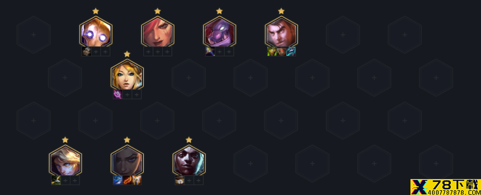Image resolution: width=481 pixels, height=195 pixels.
Task: Select the sparring gloves item under Ekko
Action: click(180, 180)
